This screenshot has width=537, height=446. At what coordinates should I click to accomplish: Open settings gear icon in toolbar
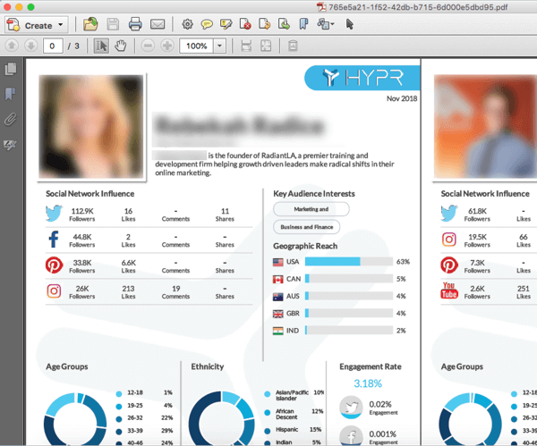click(x=187, y=24)
